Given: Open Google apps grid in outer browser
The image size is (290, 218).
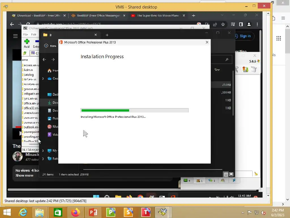Looking at the screenshot, I should (279, 38).
